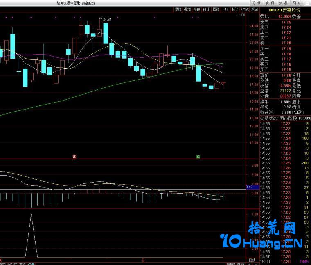Click 买二 price 17.18
Image resolution: width=311 pixels, height=265 pixels.
[x=286, y=54]
